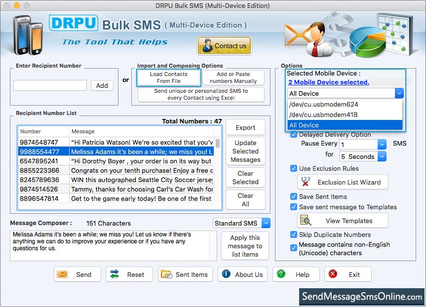Open the 5 Seconds duration dropdown

[363, 156]
